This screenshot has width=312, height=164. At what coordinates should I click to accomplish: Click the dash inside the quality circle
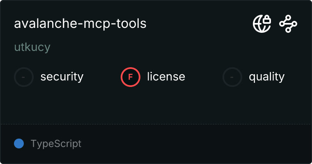pyautogui.click(x=232, y=77)
